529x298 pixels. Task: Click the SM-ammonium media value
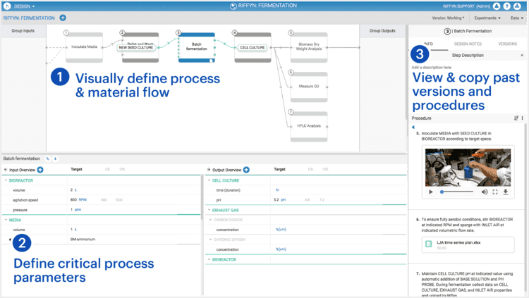(x=83, y=240)
